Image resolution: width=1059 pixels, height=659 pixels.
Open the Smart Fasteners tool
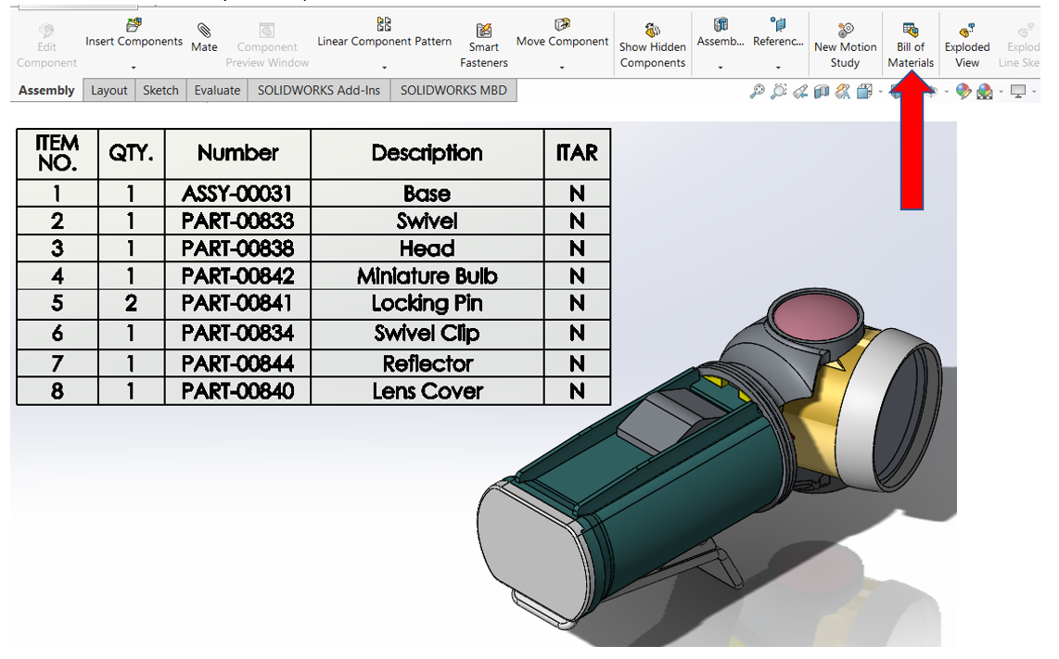pos(483,44)
